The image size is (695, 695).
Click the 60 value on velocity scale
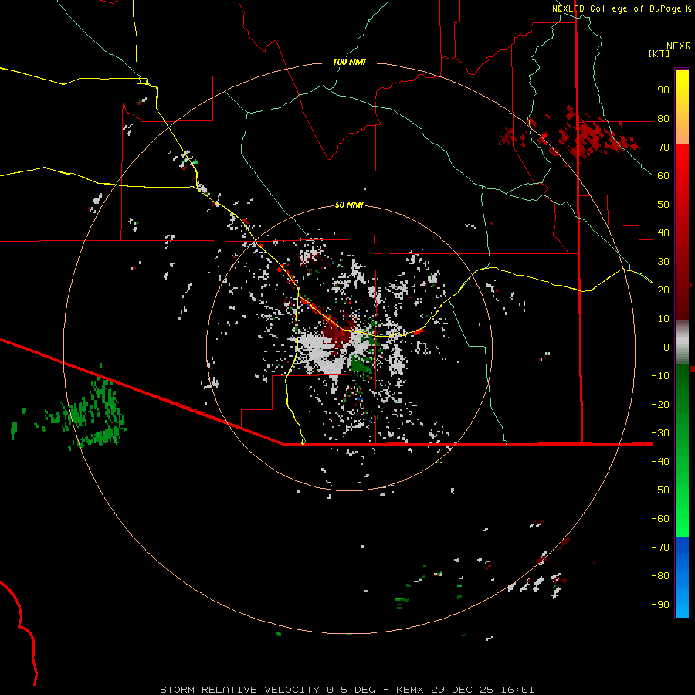tap(663, 175)
